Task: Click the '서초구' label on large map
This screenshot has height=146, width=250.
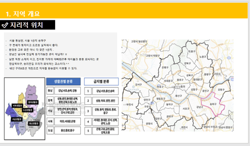Action: [x=186, y=109]
